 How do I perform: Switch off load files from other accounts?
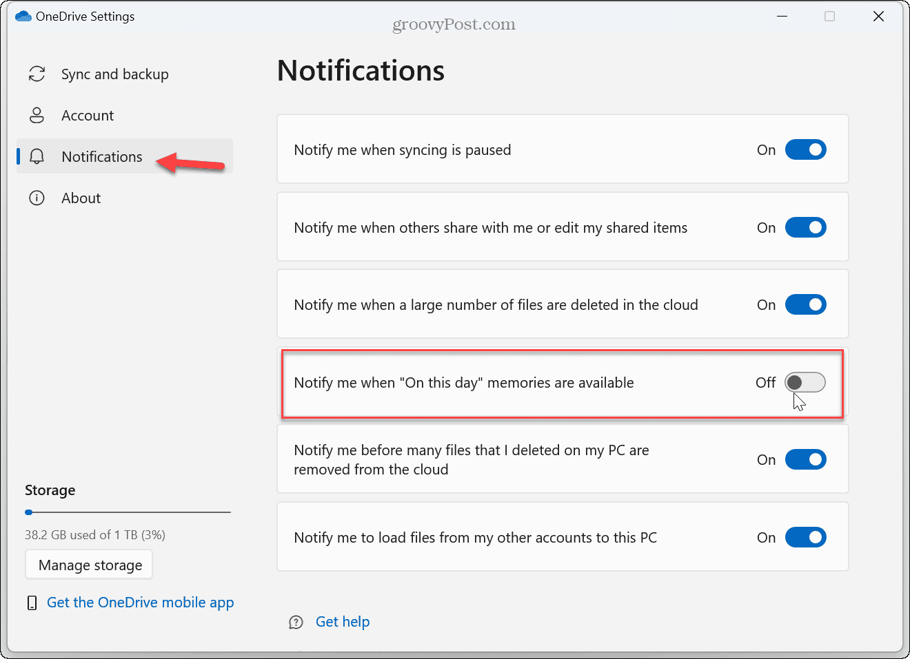(x=805, y=538)
